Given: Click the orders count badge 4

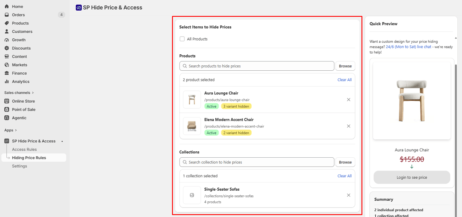Looking at the screenshot, I should coord(61,15).
